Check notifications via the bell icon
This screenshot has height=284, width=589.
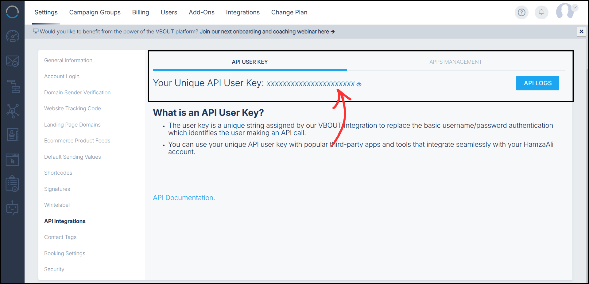click(541, 12)
